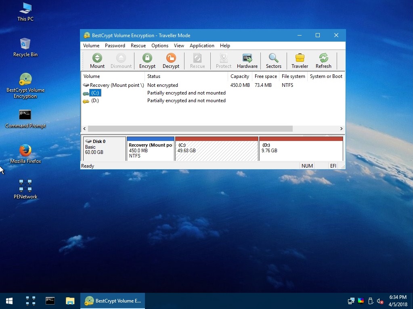Open the Windows Start menu
This screenshot has height=309, width=413.
(9, 301)
